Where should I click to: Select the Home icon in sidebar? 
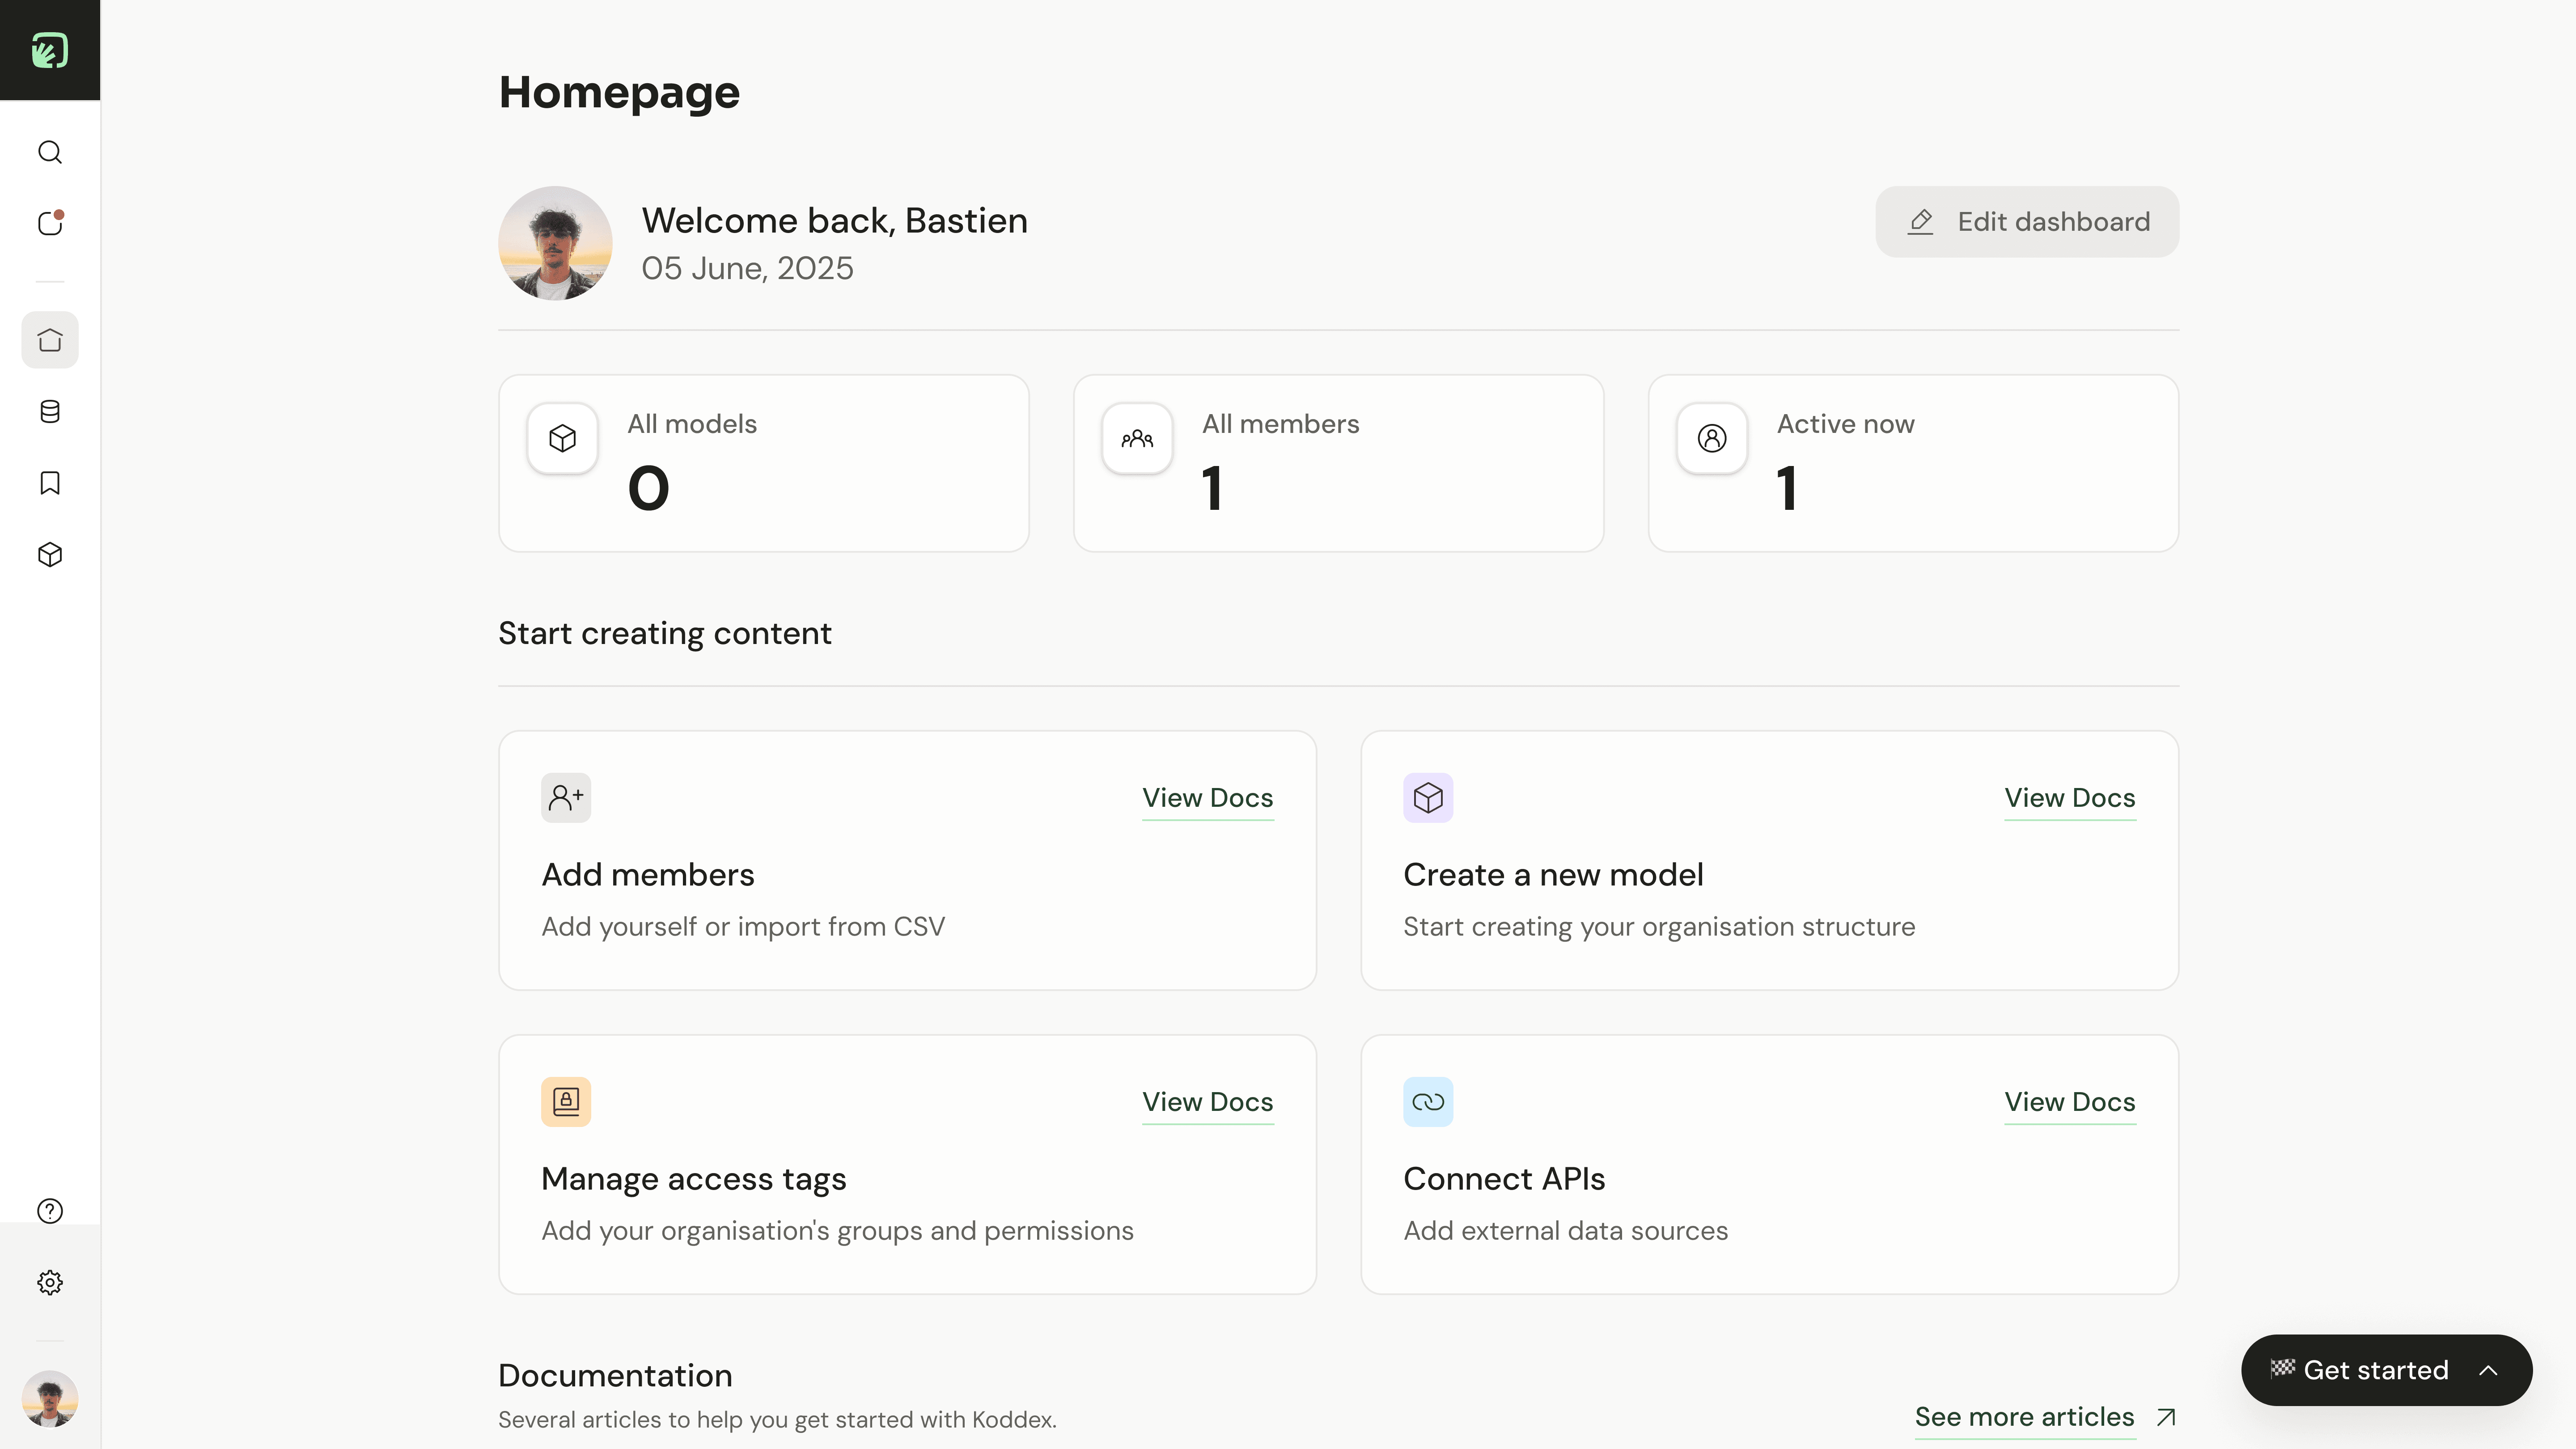pos(50,340)
